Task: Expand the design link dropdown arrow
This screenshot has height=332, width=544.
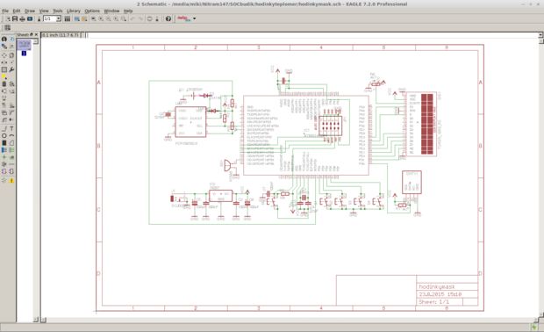Action: pyautogui.click(x=194, y=18)
